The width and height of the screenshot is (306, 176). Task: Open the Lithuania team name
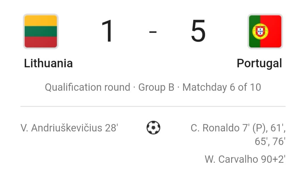(x=48, y=63)
